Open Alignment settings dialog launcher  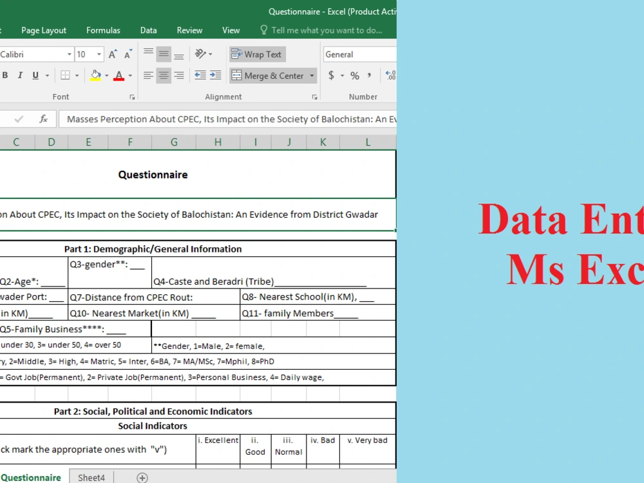(314, 97)
